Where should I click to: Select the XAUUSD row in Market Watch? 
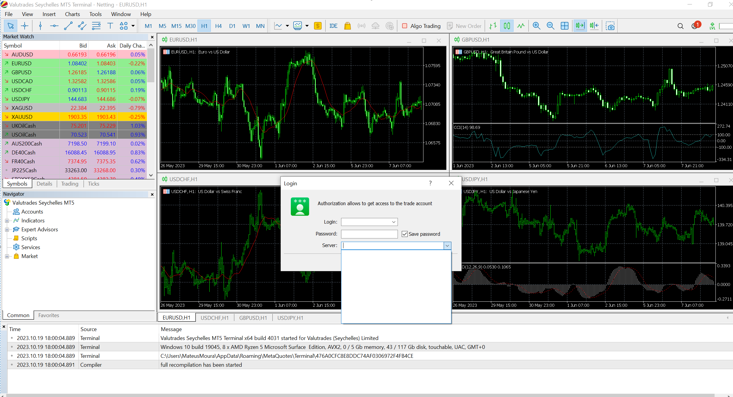(x=74, y=117)
